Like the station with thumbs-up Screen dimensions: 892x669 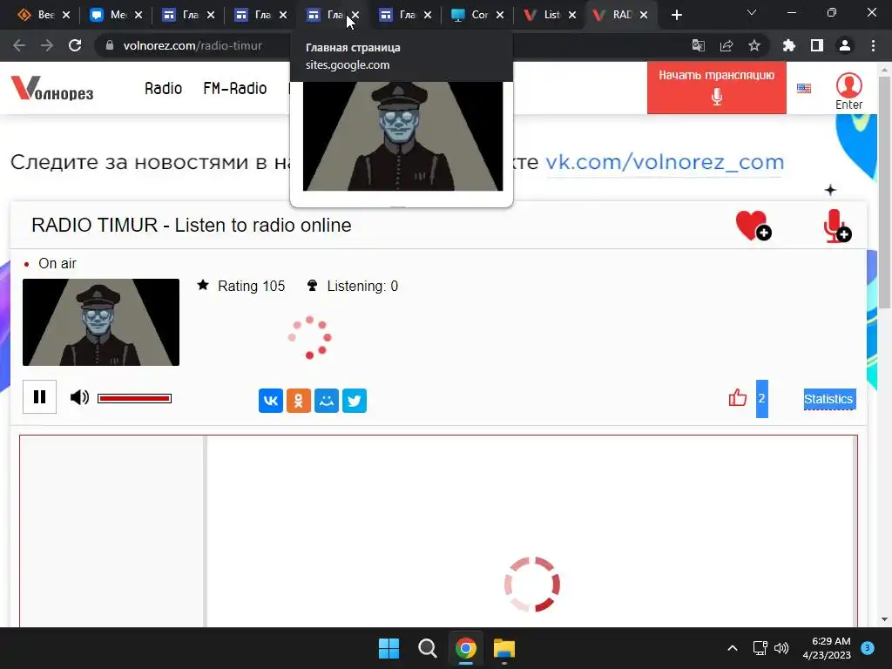click(x=738, y=397)
